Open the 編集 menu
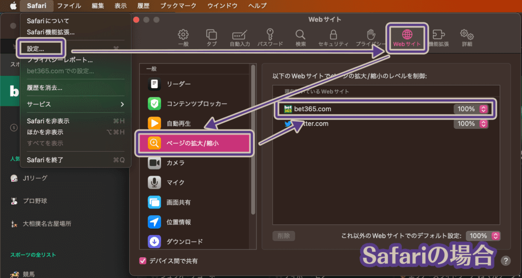Screen dimensions: 522x278 point(98,6)
